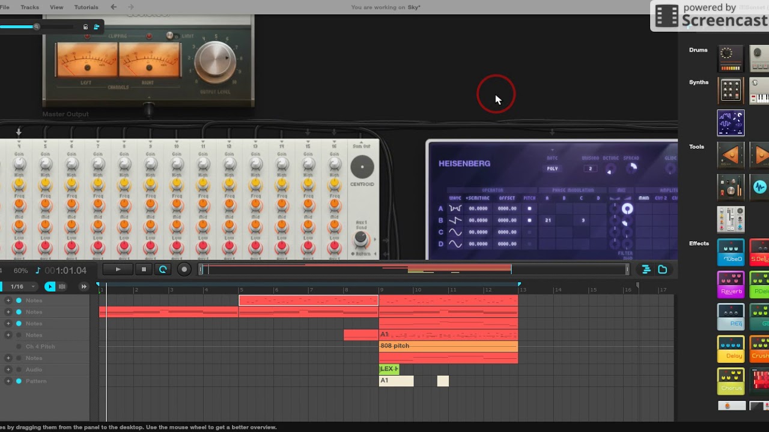Expand the Audio track

(x=8, y=370)
